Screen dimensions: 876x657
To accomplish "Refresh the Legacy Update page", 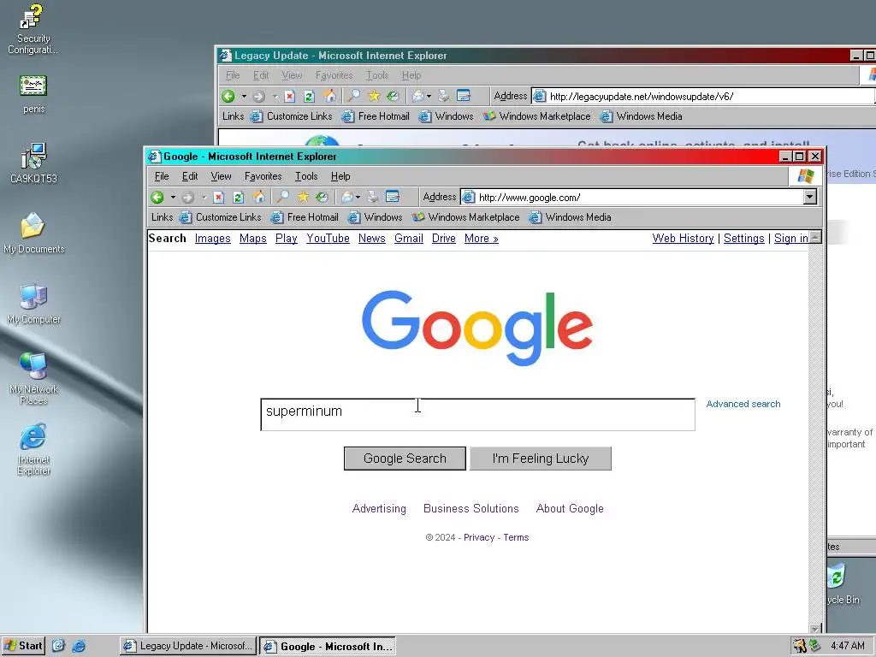I will (x=309, y=96).
